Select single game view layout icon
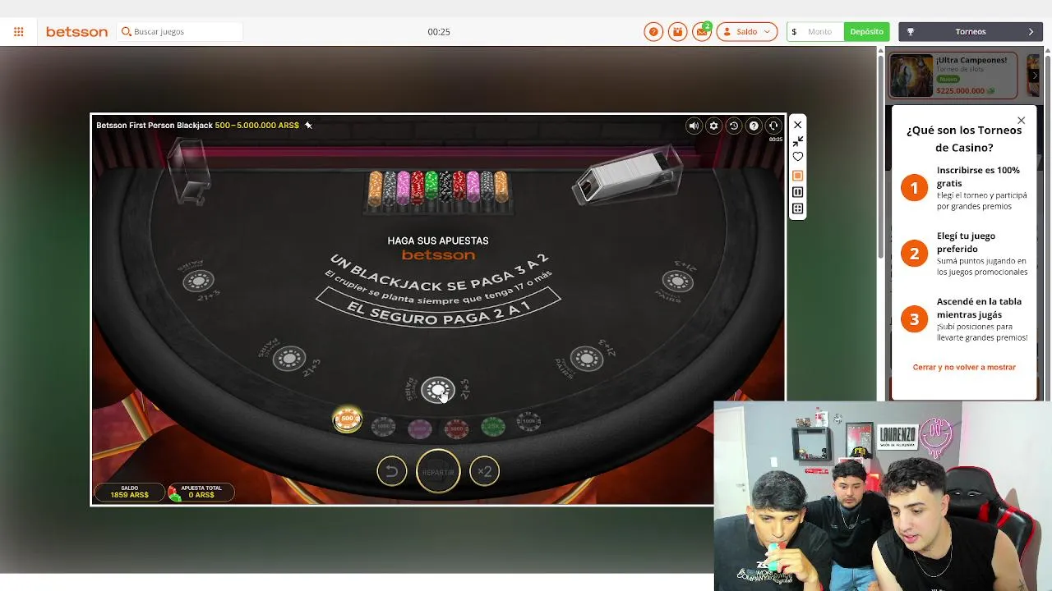The width and height of the screenshot is (1052, 591). coord(797,176)
